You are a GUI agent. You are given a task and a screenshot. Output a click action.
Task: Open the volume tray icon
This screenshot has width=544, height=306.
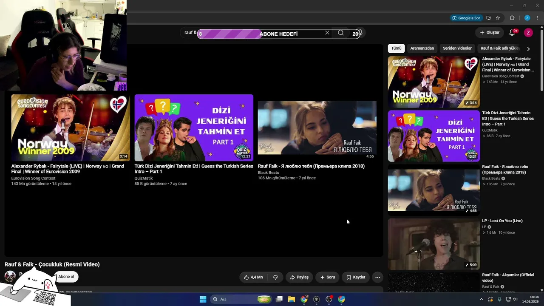515,299
